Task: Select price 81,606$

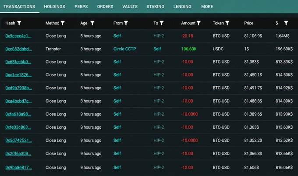Action: (252, 167)
